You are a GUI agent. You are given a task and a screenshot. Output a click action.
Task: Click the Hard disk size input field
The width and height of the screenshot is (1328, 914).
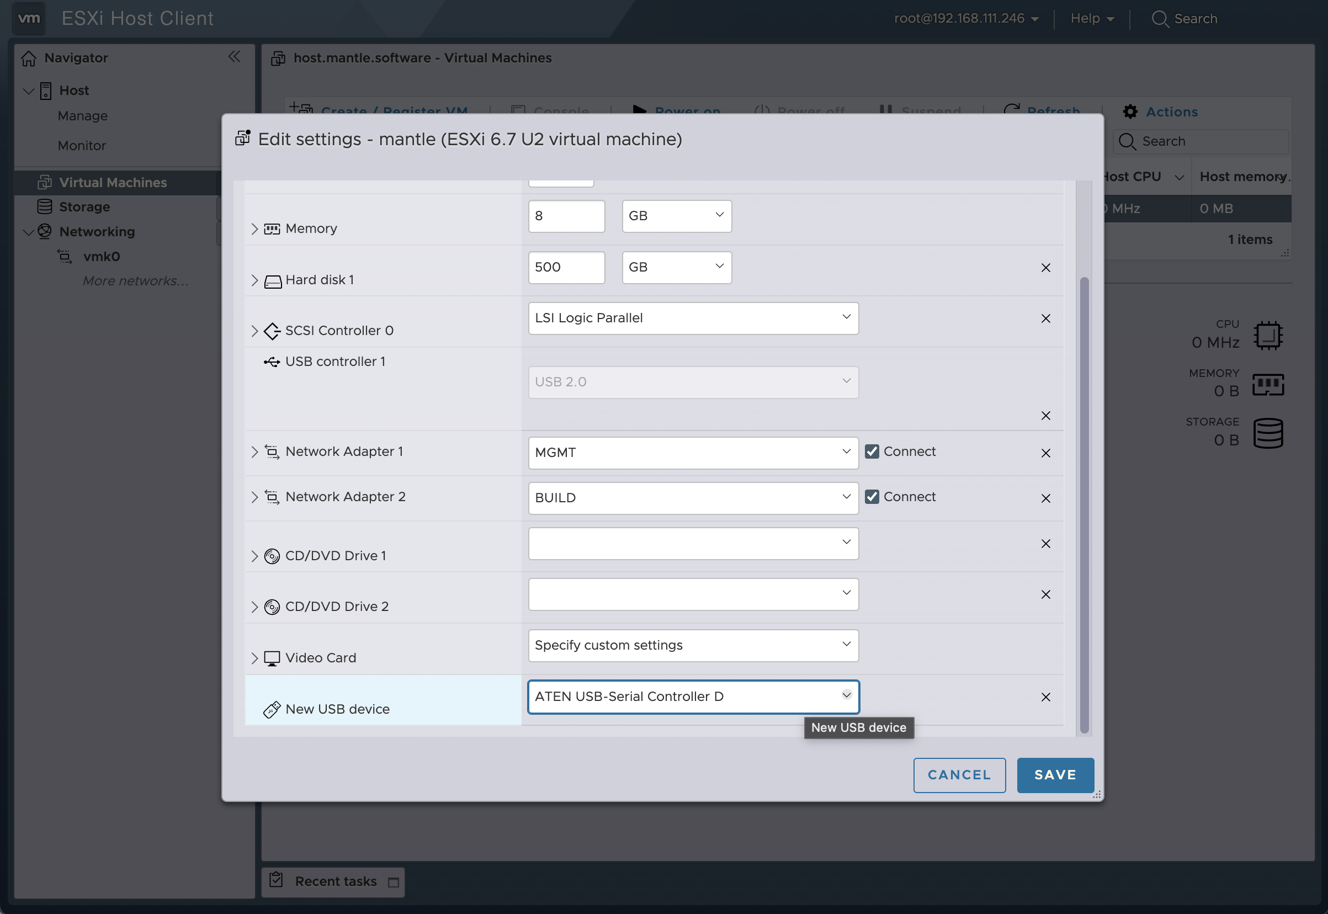click(x=566, y=268)
